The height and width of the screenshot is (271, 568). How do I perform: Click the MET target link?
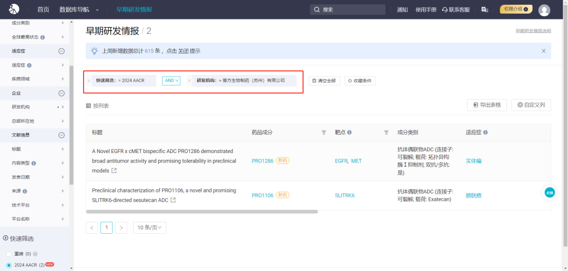click(357, 161)
